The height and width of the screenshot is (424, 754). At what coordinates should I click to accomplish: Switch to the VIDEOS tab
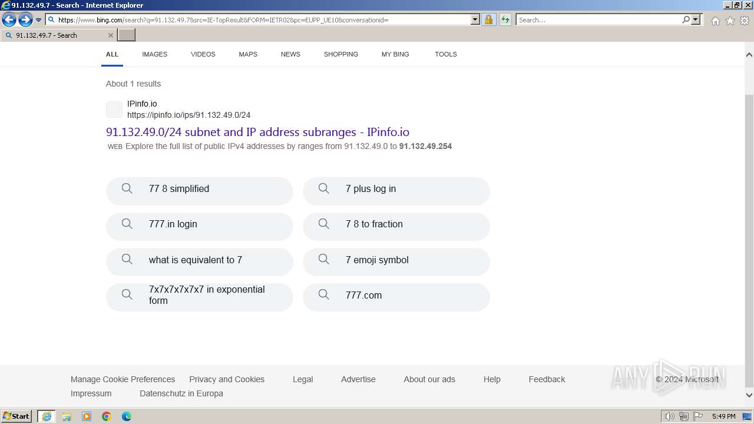coord(203,54)
